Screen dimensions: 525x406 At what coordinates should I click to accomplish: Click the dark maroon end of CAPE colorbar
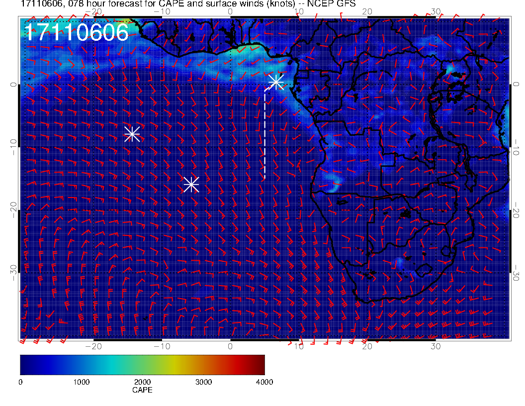pyautogui.click(x=260, y=365)
